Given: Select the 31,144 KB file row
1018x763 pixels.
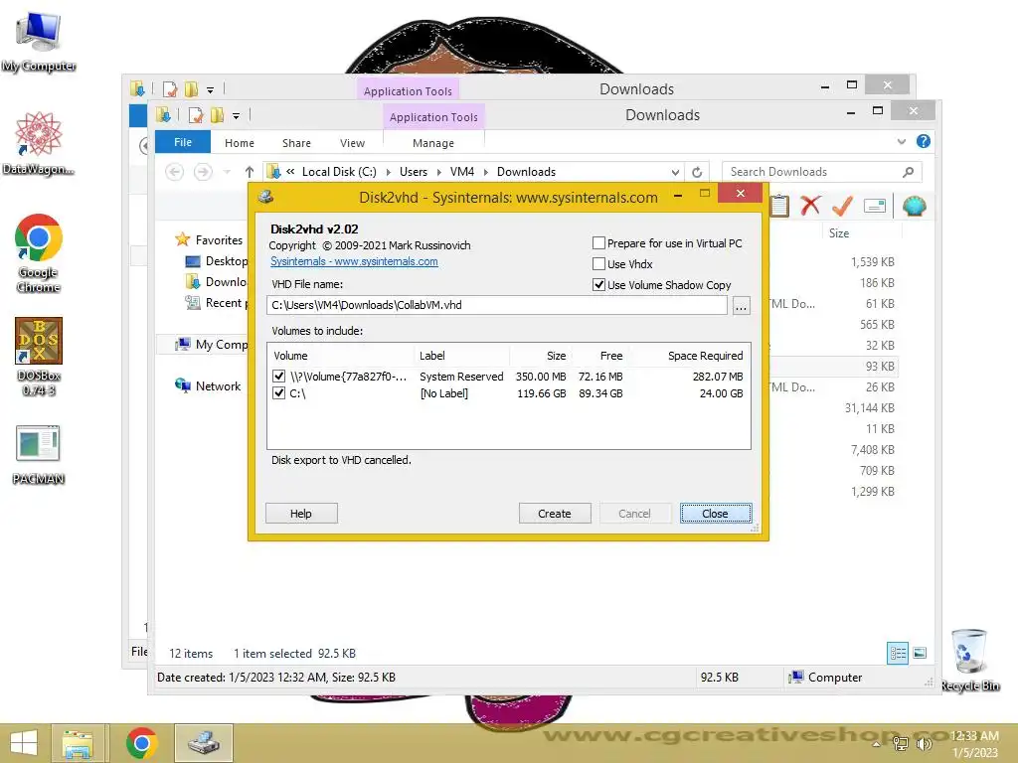Looking at the screenshot, I should click(870, 408).
